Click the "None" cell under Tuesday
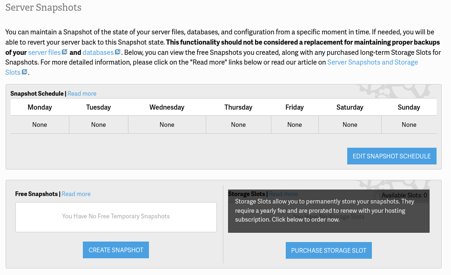Image resolution: width=451 pixels, height=275 pixels. coord(98,124)
